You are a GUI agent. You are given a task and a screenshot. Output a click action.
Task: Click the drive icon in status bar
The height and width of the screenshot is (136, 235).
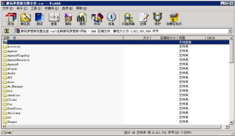[x=4, y=133]
